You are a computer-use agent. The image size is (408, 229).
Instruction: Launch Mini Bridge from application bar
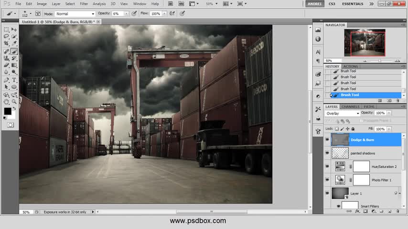[x=181, y=4]
